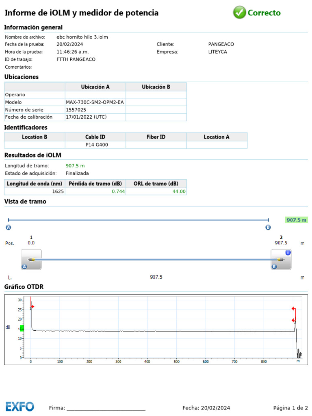
Task: Click span length value '907.5 m' in results
Action: 75,166
